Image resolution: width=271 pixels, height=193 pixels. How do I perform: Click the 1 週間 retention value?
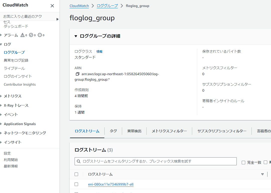80,112
